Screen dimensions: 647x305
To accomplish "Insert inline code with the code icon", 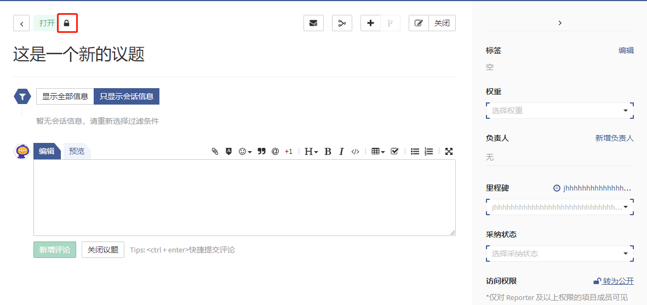I will pyautogui.click(x=355, y=152).
